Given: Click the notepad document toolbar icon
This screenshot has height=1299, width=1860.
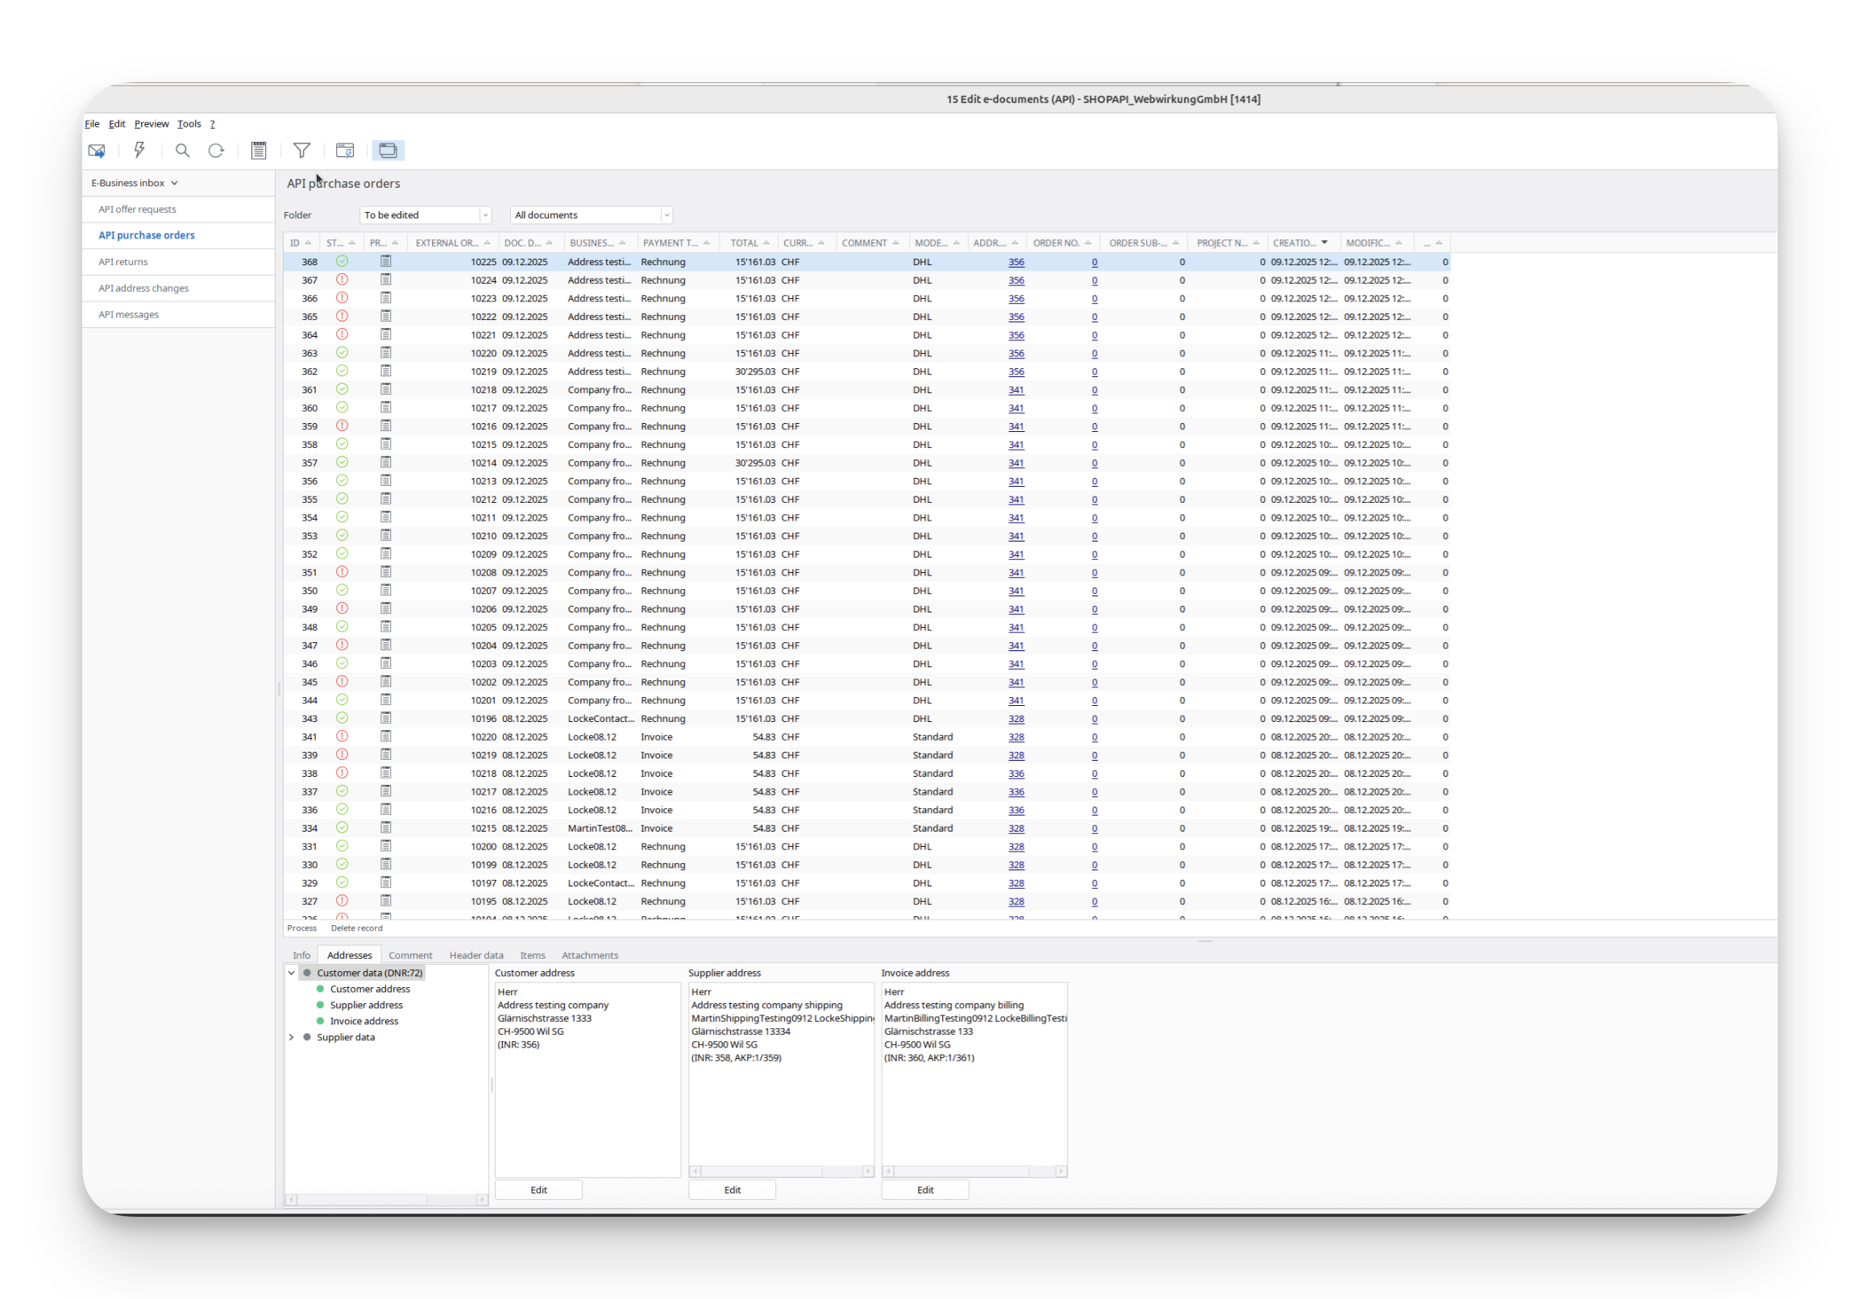Looking at the screenshot, I should tap(259, 151).
